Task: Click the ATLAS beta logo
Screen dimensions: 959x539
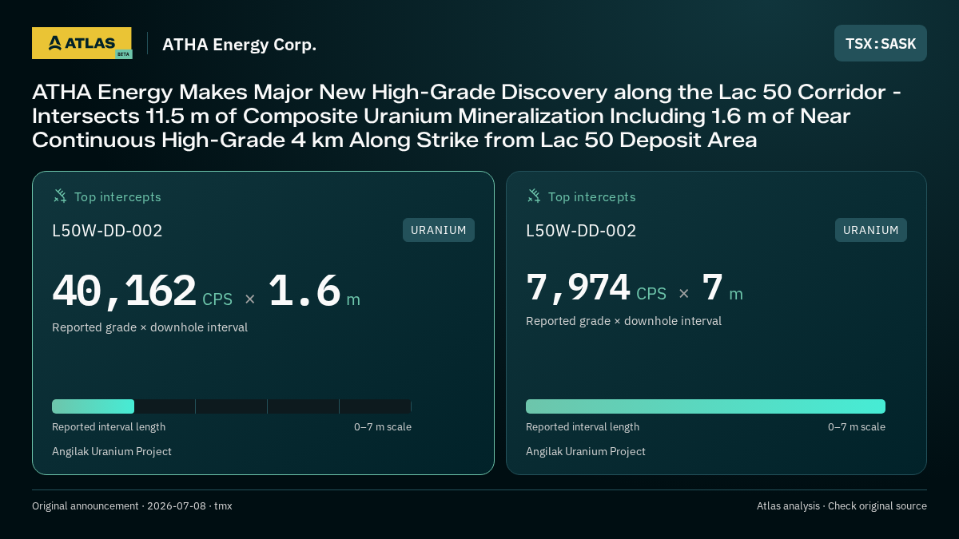Action: (x=82, y=43)
